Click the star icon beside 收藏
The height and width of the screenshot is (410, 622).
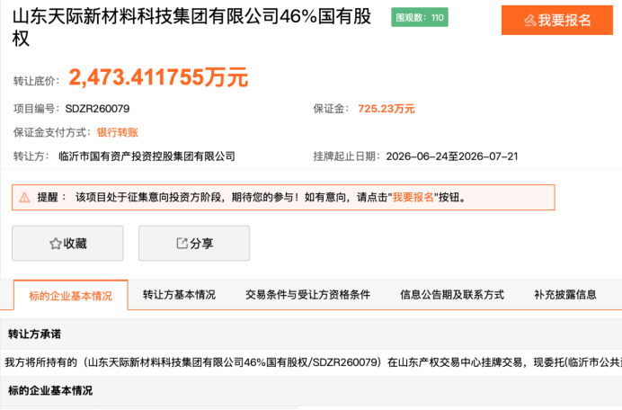[56, 244]
